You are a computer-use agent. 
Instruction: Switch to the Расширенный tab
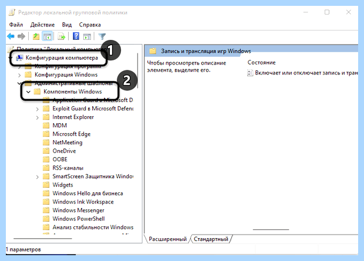pos(167,239)
